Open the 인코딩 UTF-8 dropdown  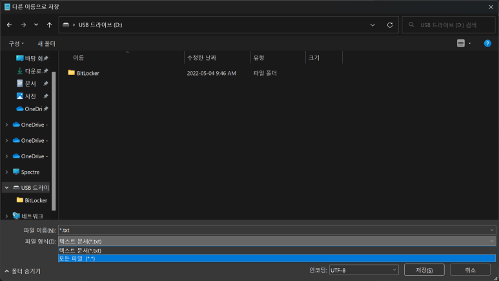363,270
